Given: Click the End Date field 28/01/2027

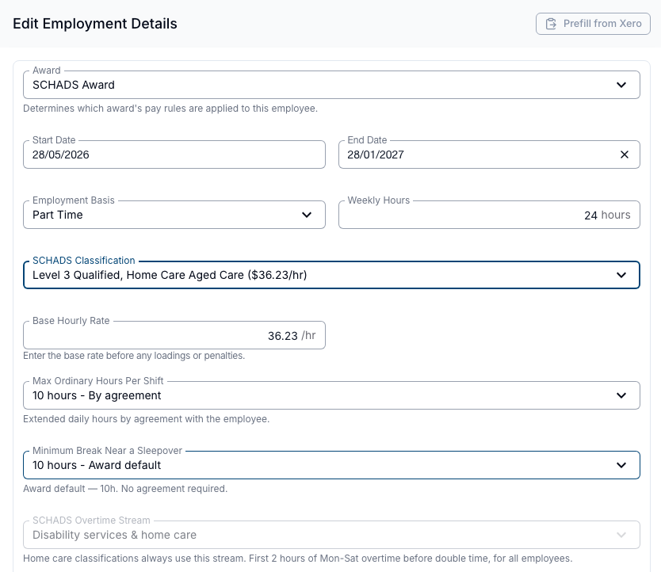Looking at the screenshot, I should 489,154.
